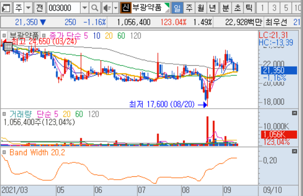This screenshot has height=196, width=303.
Task: Open the dropdown arrow next to 주
Action: [x=28, y=8]
